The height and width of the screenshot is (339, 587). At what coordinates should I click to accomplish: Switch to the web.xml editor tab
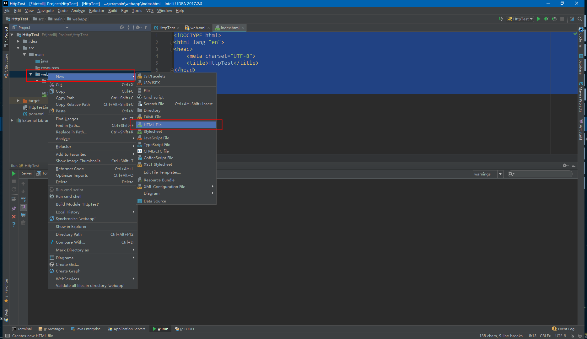pos(197,28)
